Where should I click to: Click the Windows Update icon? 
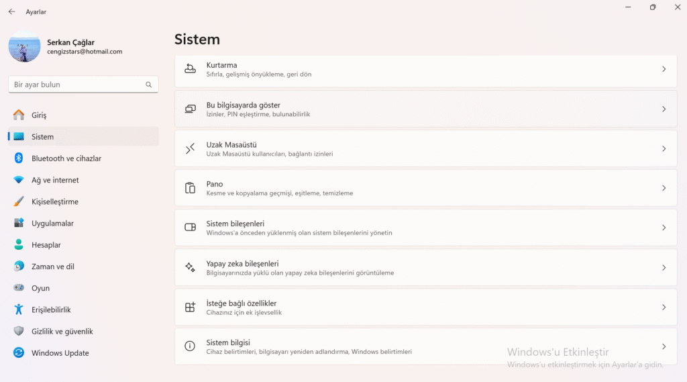pos(19,353)
